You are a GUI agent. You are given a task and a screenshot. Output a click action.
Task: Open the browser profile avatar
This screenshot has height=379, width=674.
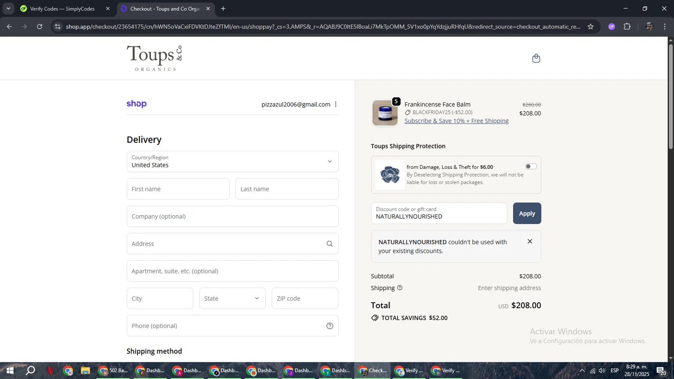point(649,26)
